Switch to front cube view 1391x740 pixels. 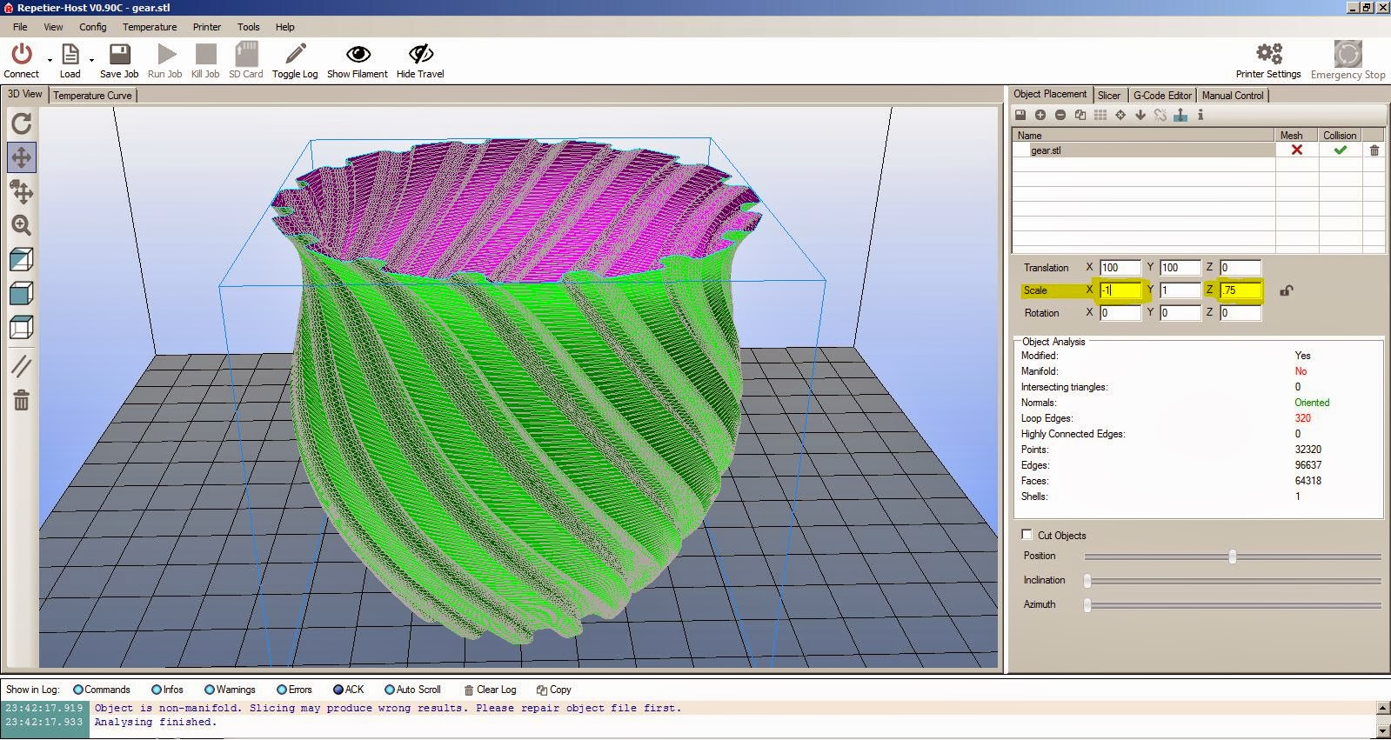[x=22, y=293]
